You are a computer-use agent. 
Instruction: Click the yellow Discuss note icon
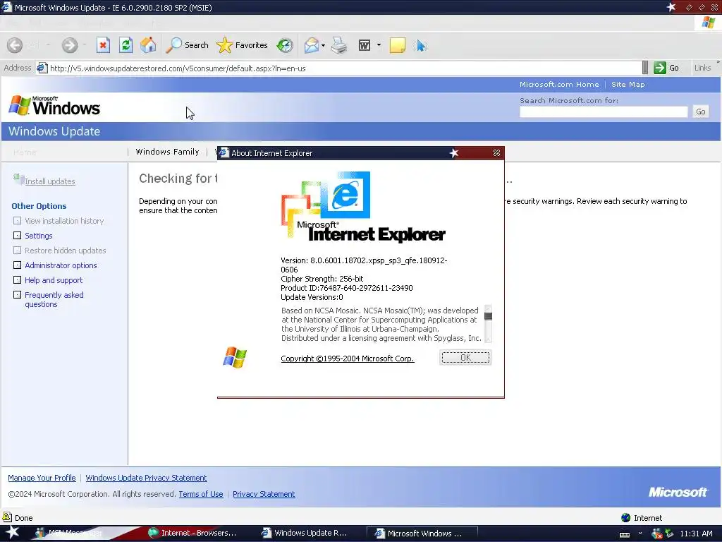pos(398,45)
